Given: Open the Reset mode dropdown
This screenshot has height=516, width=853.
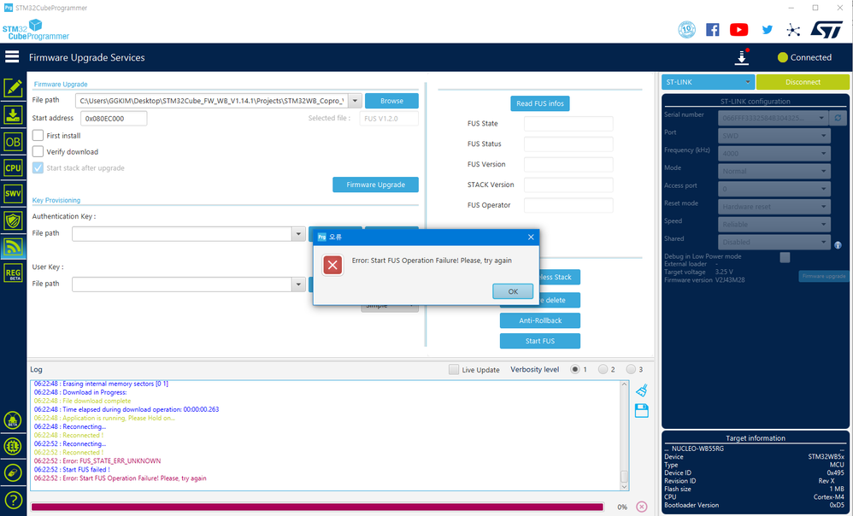Looking at the screenshot, I should pos(774,207).
